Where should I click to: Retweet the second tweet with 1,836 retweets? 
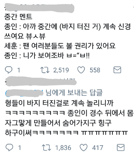point(46,147)
